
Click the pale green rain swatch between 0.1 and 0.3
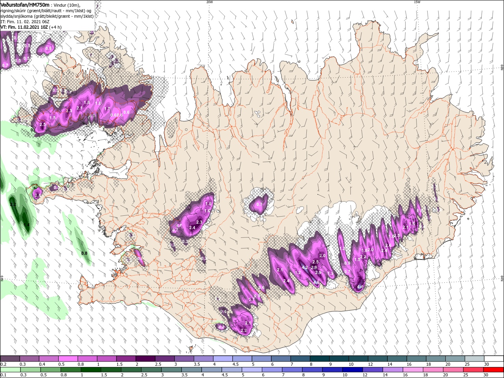[10, 370]
